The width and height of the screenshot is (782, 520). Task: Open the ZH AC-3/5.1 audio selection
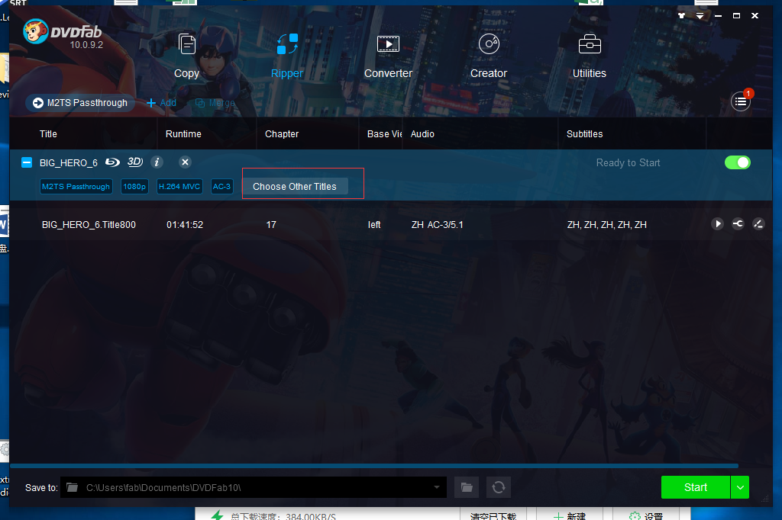pos(437,225)
